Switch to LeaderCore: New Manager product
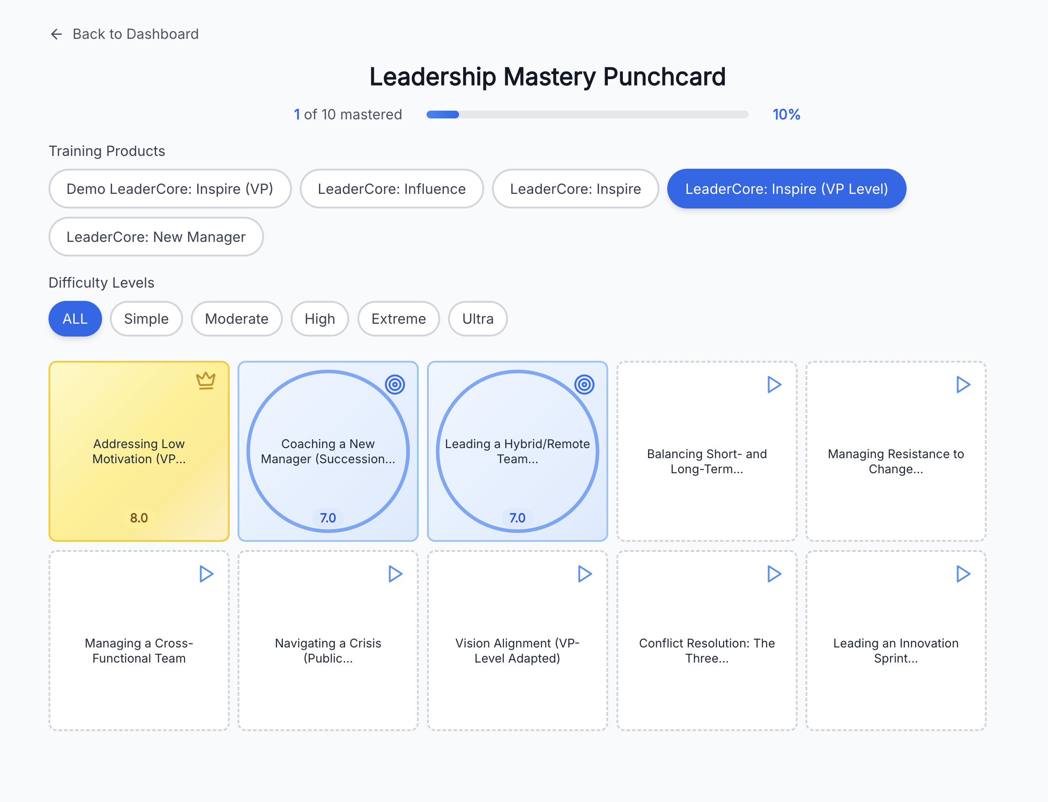1048x802 pixels. pyautogui.click(x=156, y=237)
